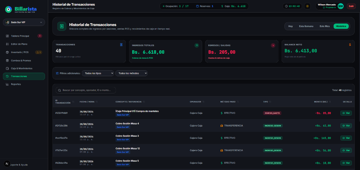Select the Histórico range tab
The height and width of the screenshot is (170, 360).
[x=341, y=26]
